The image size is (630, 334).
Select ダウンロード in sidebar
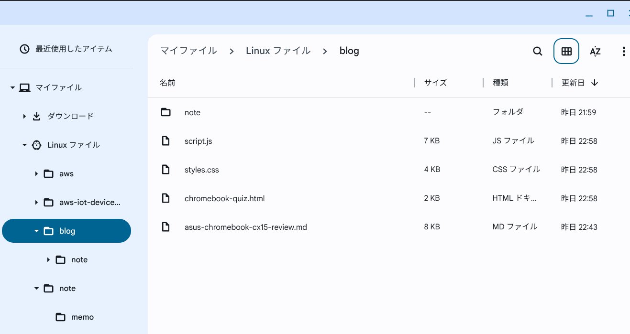click(70, 116)
